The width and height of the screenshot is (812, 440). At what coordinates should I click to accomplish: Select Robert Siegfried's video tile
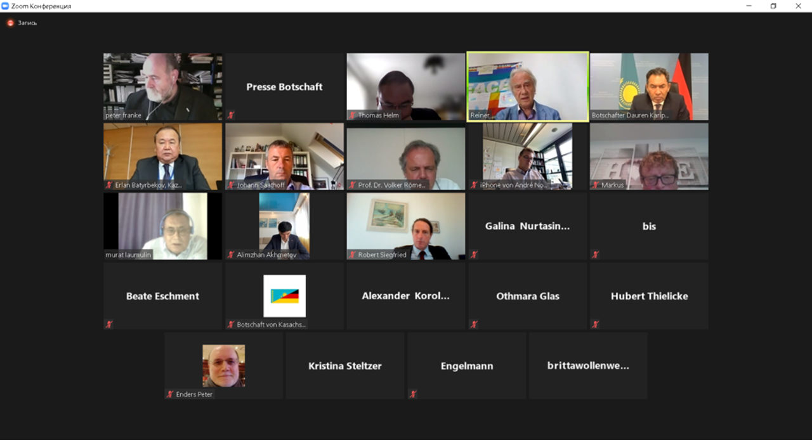(x=406, y=226)
